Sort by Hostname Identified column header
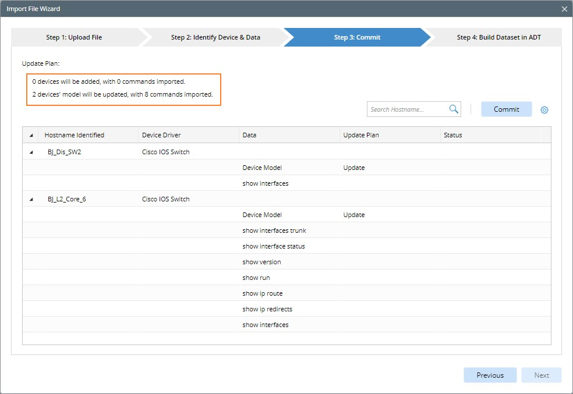573x394 pixels. [x=75, y=135]
